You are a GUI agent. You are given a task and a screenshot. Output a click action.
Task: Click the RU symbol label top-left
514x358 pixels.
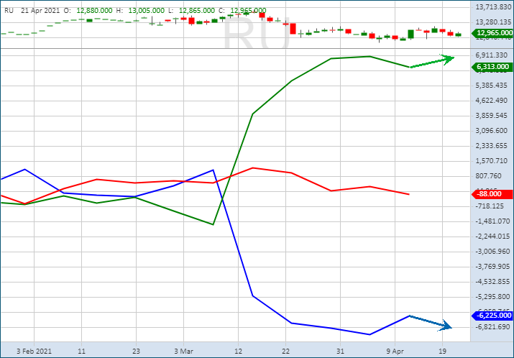[x=9, y=11]
